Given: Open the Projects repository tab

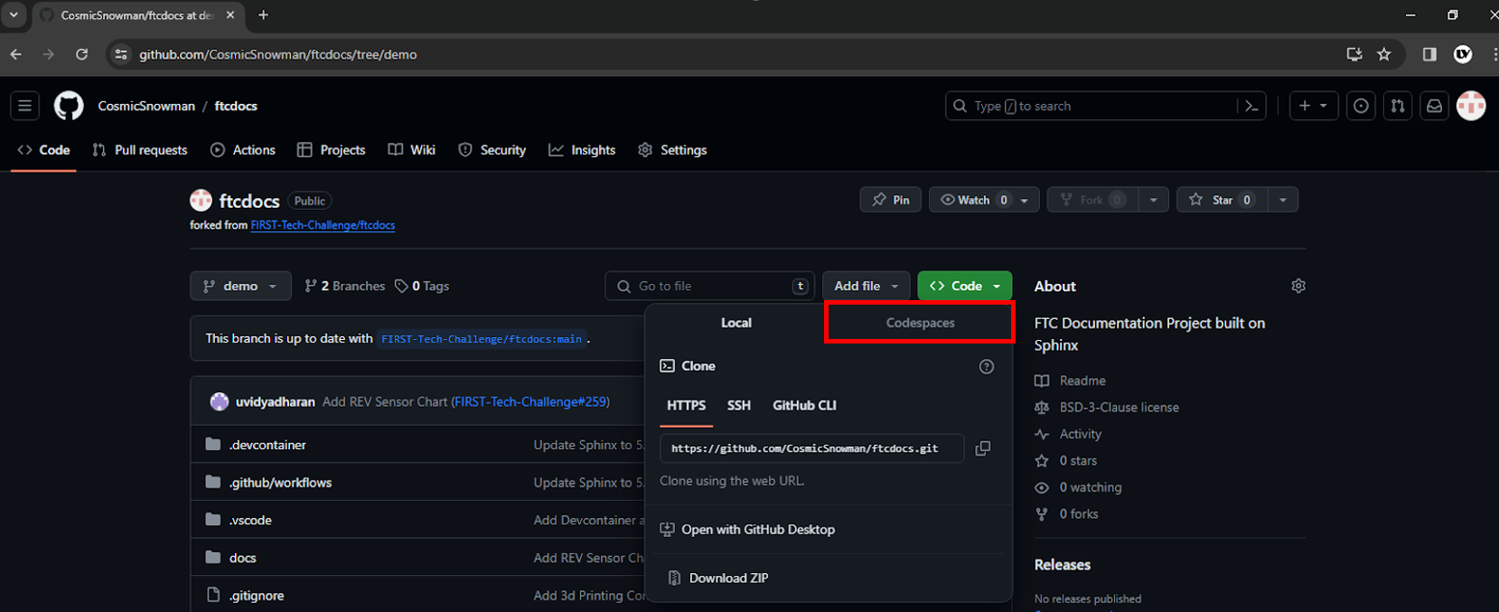Looking at the screenshot, I should 332,150.
